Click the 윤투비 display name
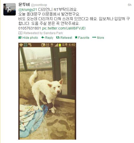 (24, 4)
